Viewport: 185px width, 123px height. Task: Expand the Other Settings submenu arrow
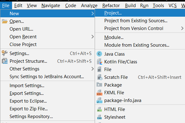92,69
